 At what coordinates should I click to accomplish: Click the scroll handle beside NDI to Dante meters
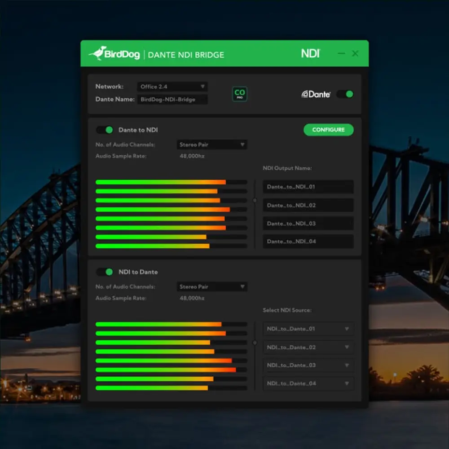click(x=255, y=343)
